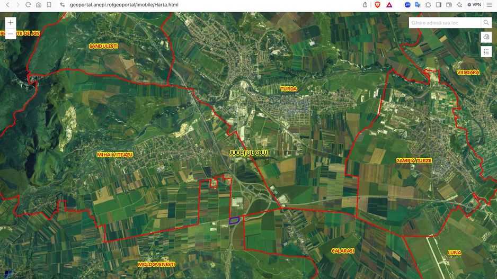Share page icon in address bar
This screenshot has width=497, height=279.
(x=365, y=5)
